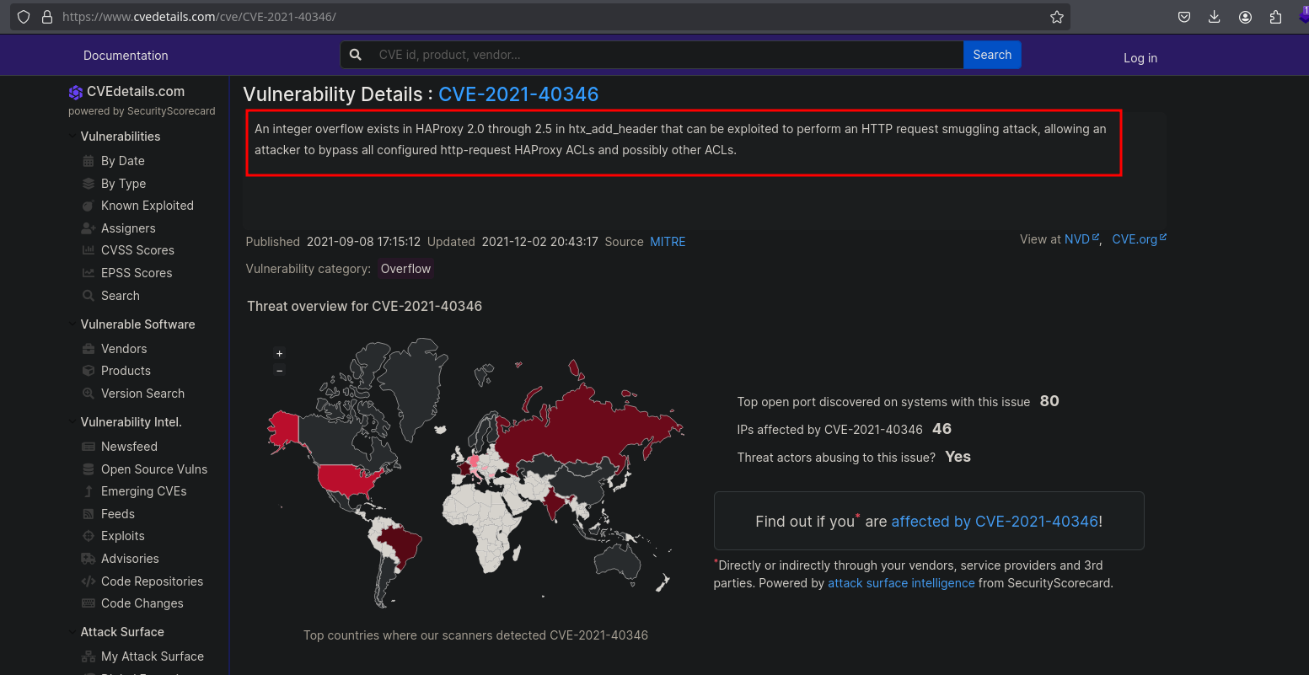Open the Known Exploited sidebar entry
1309x675 pixels.
(x=148, y=206)
